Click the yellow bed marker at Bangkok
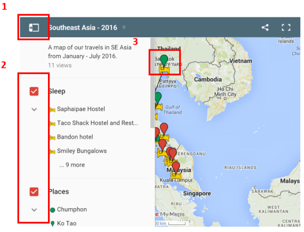Viewport: 304px width, 232px height. (164, 69)
